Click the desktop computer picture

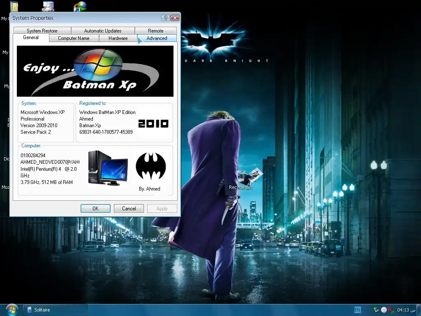point(108,168)
